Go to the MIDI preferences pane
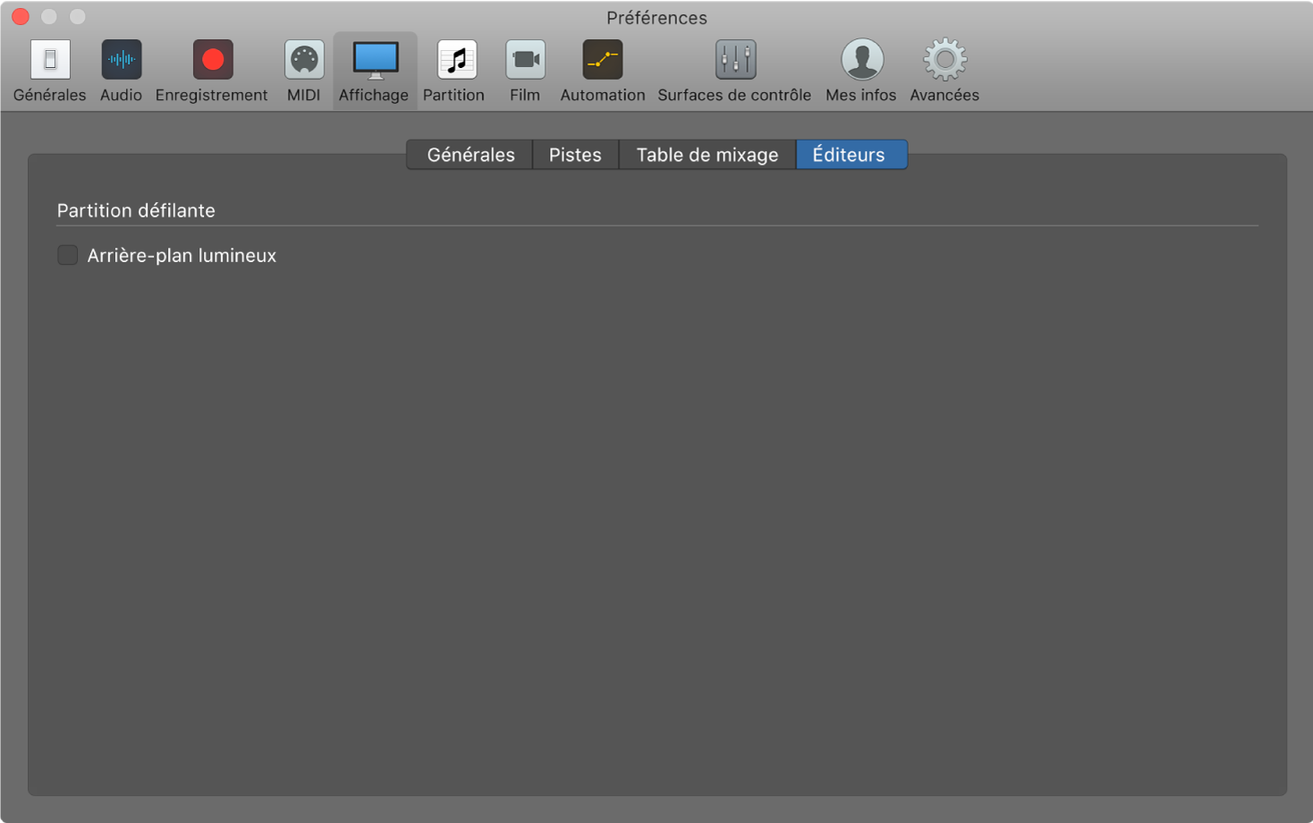This screenshot has height=823, width=1313. click(303, 61)
